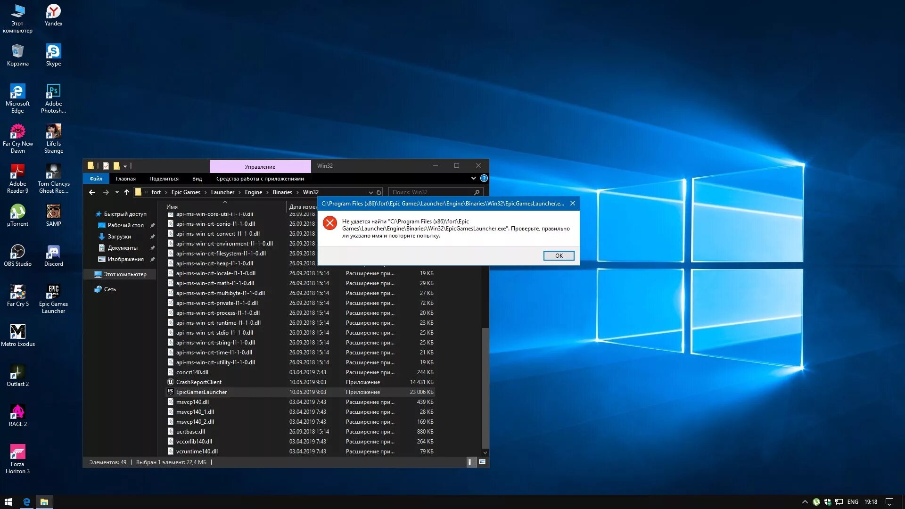Select the SAMP desktop icon
905x509 pixels.
[53, 215]
